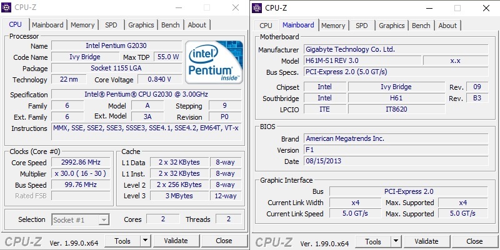Image resolution: width=500 pixels, height=250 pixels.
Task: Open SPD tab in right window
Action: (x=361, y=26)
